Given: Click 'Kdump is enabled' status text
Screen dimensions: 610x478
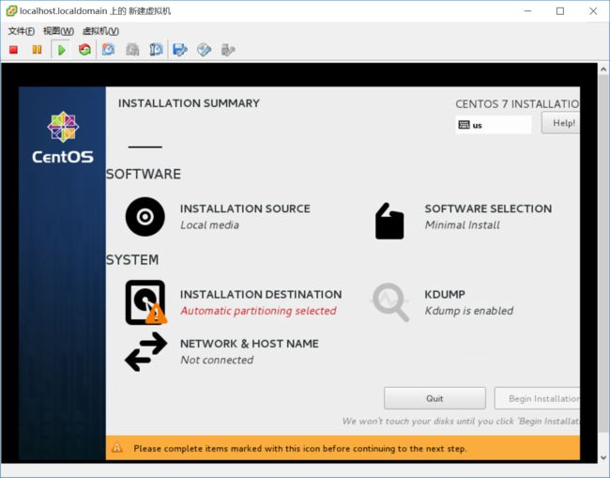Looking at the screenshot, I should click(469, 311).
